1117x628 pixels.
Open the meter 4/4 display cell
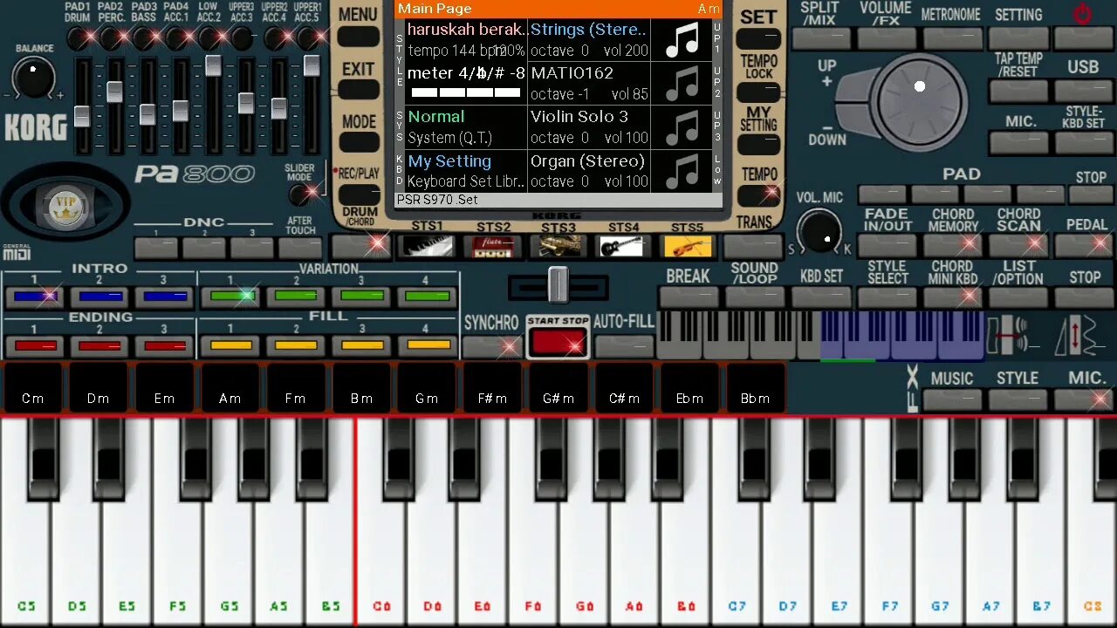click(465, 84)
